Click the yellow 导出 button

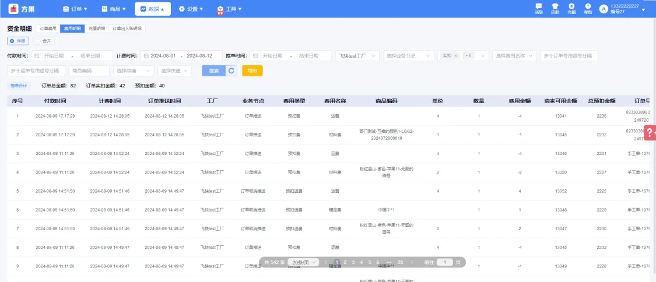(x=252, y=70)
